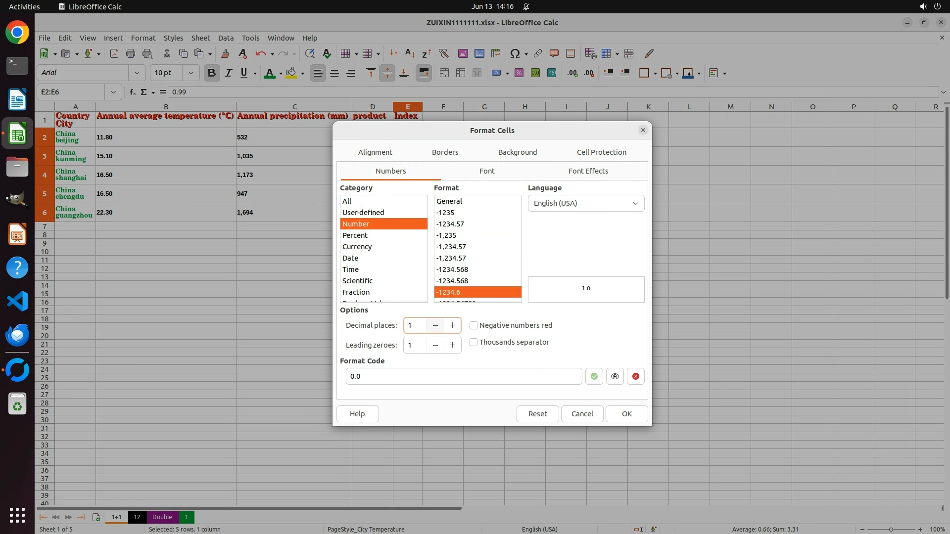The width and height of the screenshot is (950, 534).
Task: Select the Currency category
Action: [x=357, y=247]
